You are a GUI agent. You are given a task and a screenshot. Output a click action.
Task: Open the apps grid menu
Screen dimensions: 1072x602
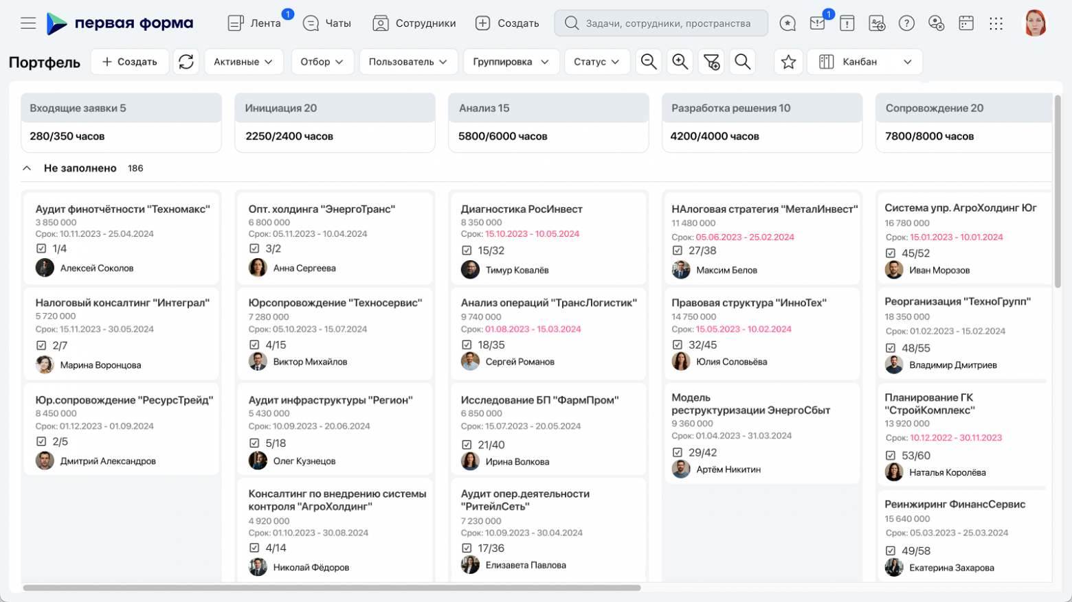pos(996,23)
